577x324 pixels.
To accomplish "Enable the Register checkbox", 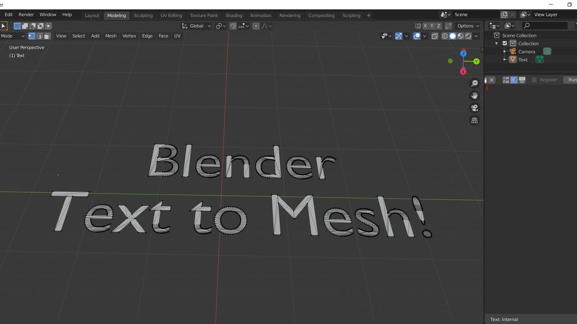I will point(534,80).
